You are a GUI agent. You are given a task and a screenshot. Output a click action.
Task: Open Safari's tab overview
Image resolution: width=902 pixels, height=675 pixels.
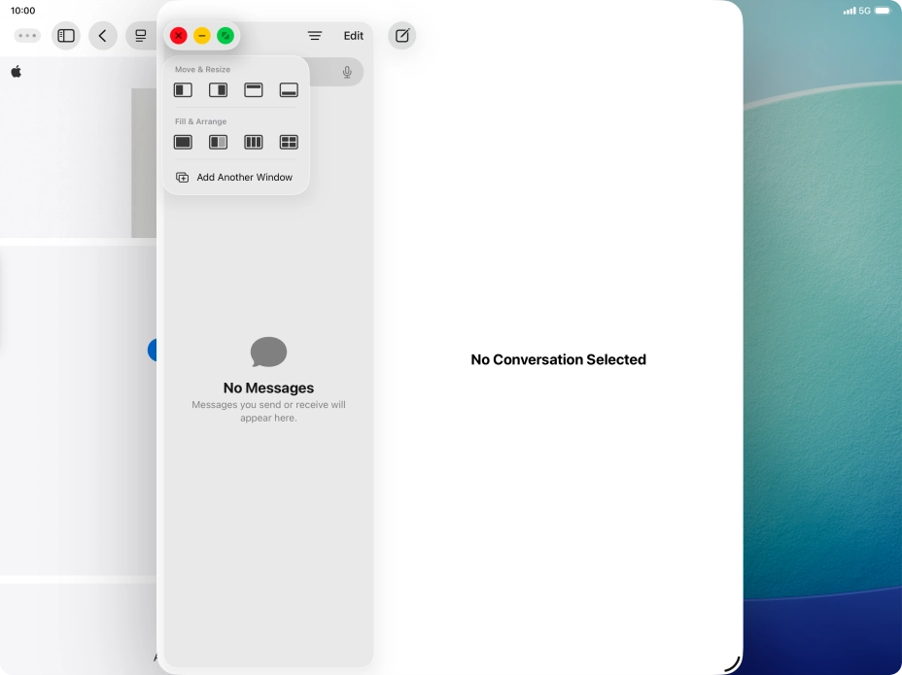[139, 36]
